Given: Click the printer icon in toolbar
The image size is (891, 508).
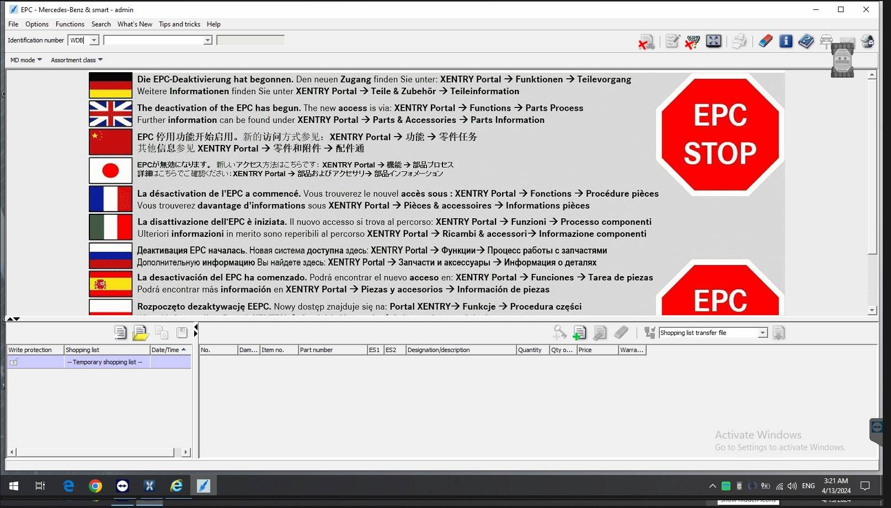Looking at the screenshot, I should point(739,41).
